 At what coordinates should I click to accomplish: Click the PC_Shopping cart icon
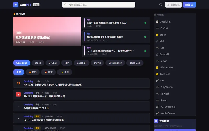click(158, 107)
